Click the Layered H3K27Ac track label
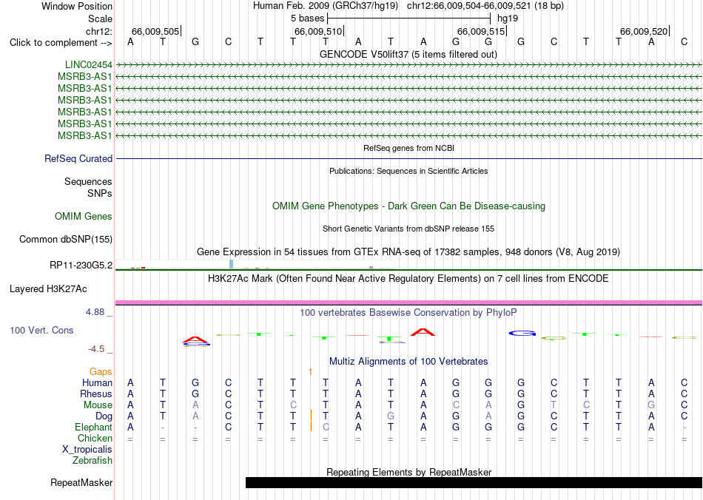Viewport: 703px width, 500px height. (x=48, y=289)
